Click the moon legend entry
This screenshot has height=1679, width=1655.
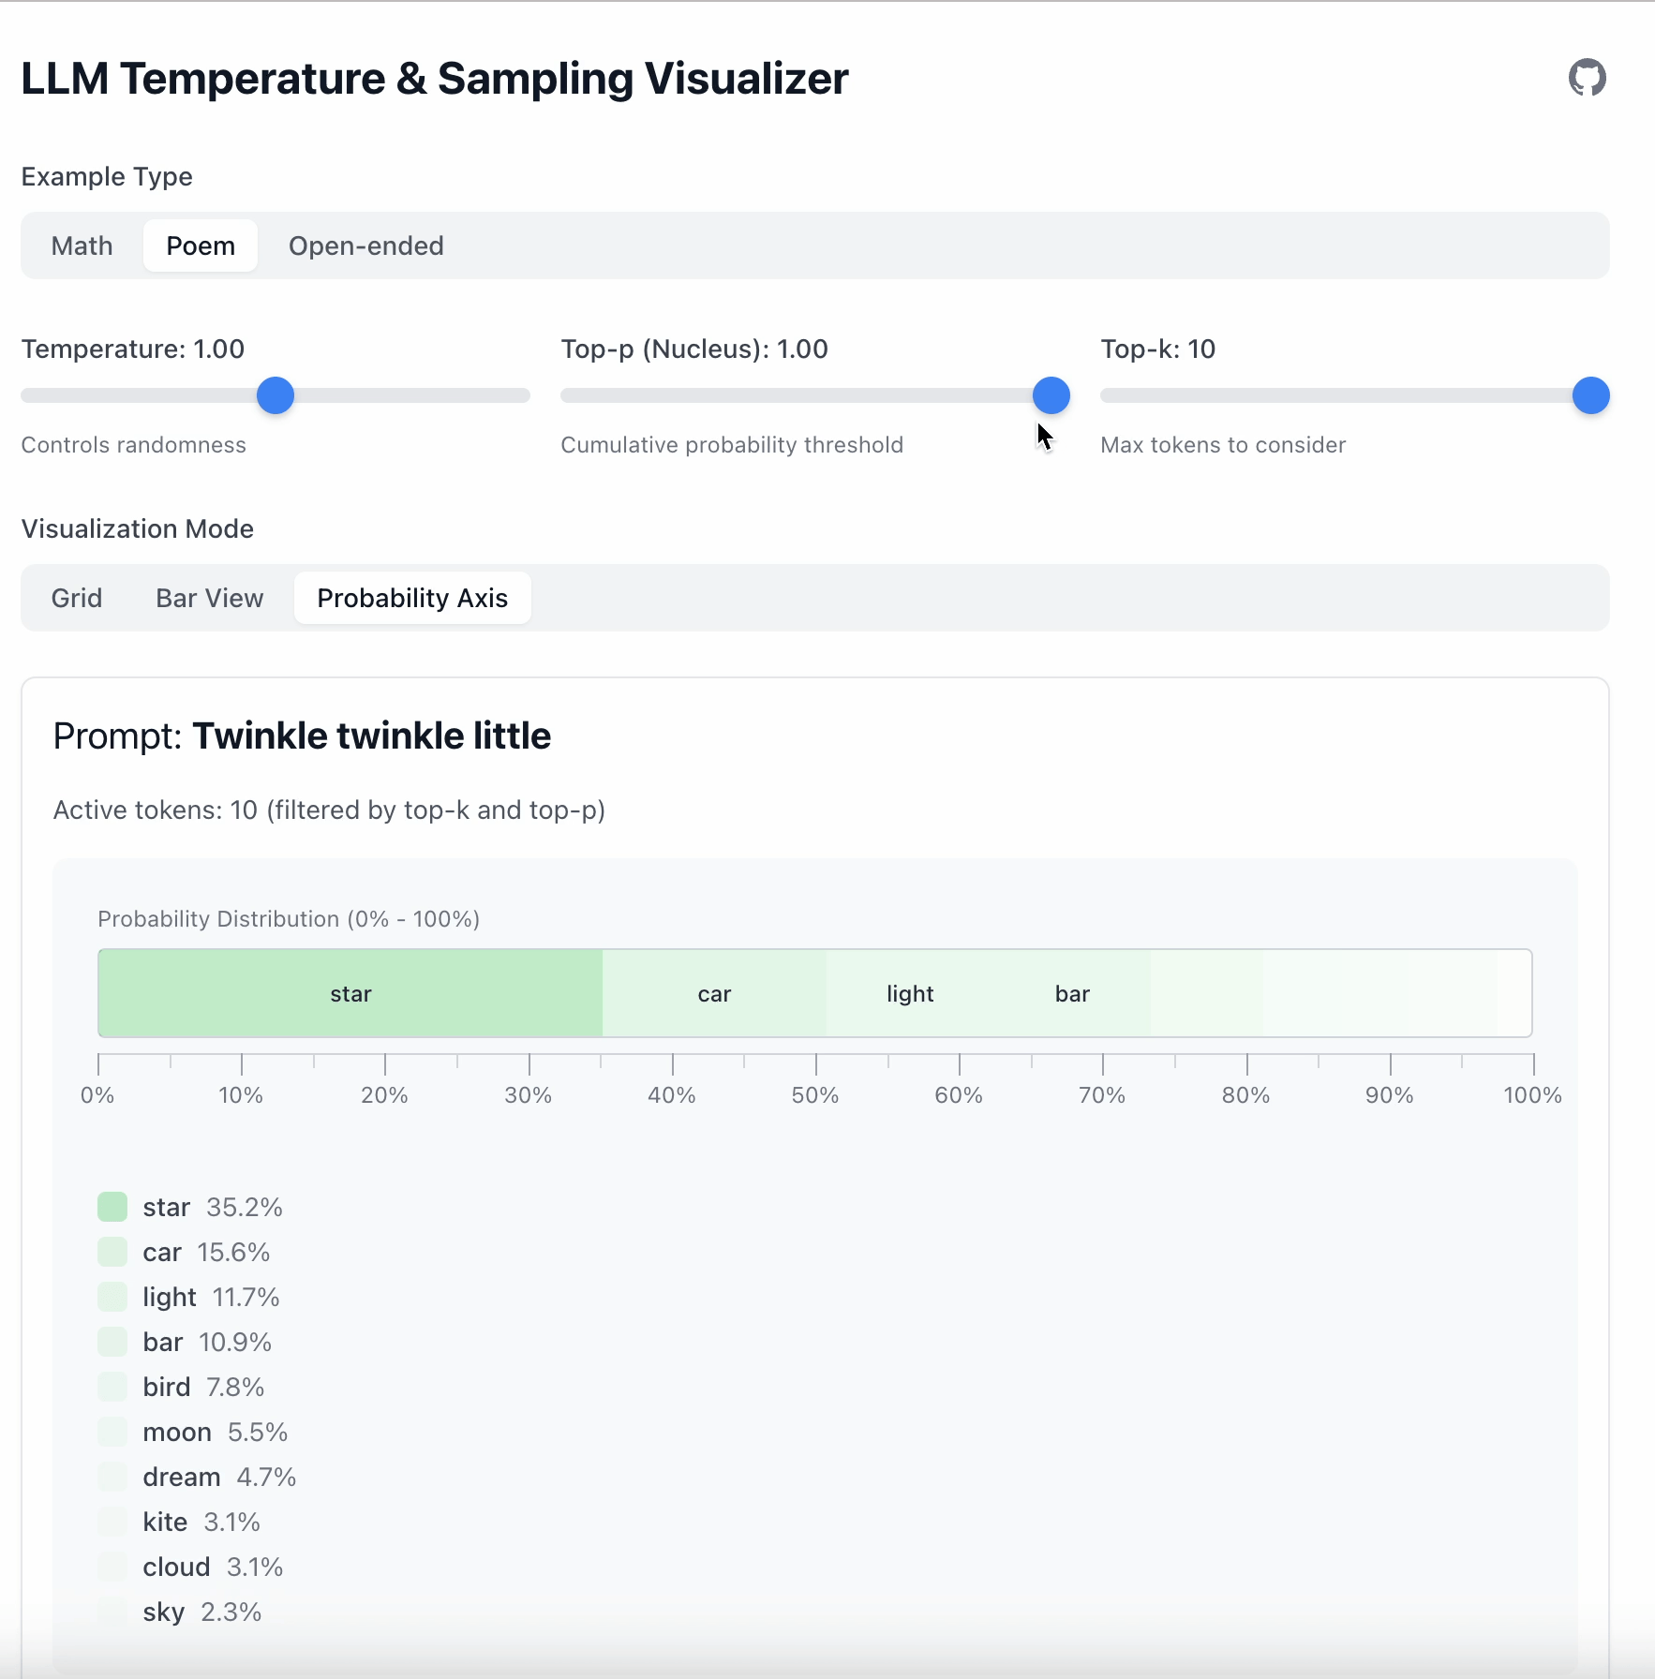[x=177, y=1432]
